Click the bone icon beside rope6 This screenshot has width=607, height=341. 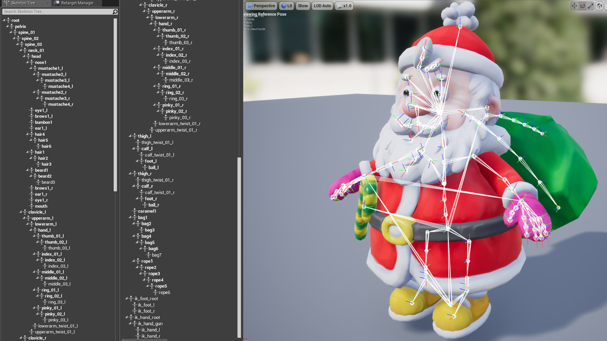[155, 293]
